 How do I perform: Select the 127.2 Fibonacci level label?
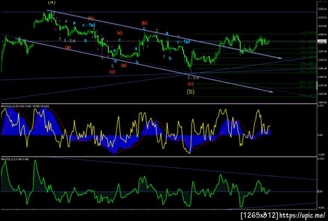[308, 82]
